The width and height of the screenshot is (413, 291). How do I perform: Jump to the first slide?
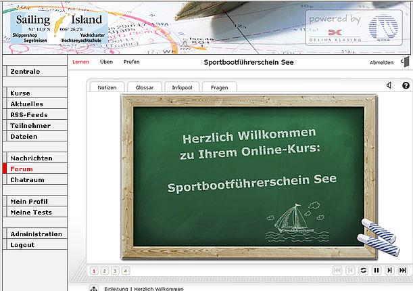click(337, 270)
